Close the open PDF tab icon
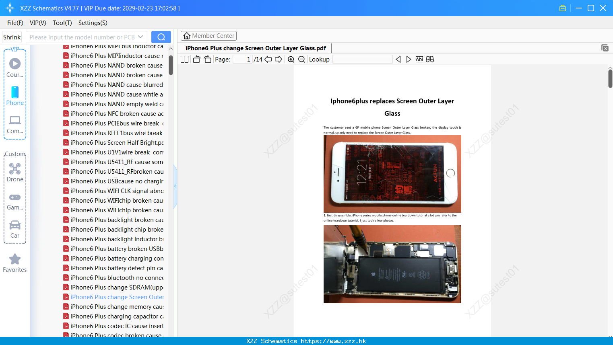Viewport: 613px width, 345px height. (x=605, y=48)
